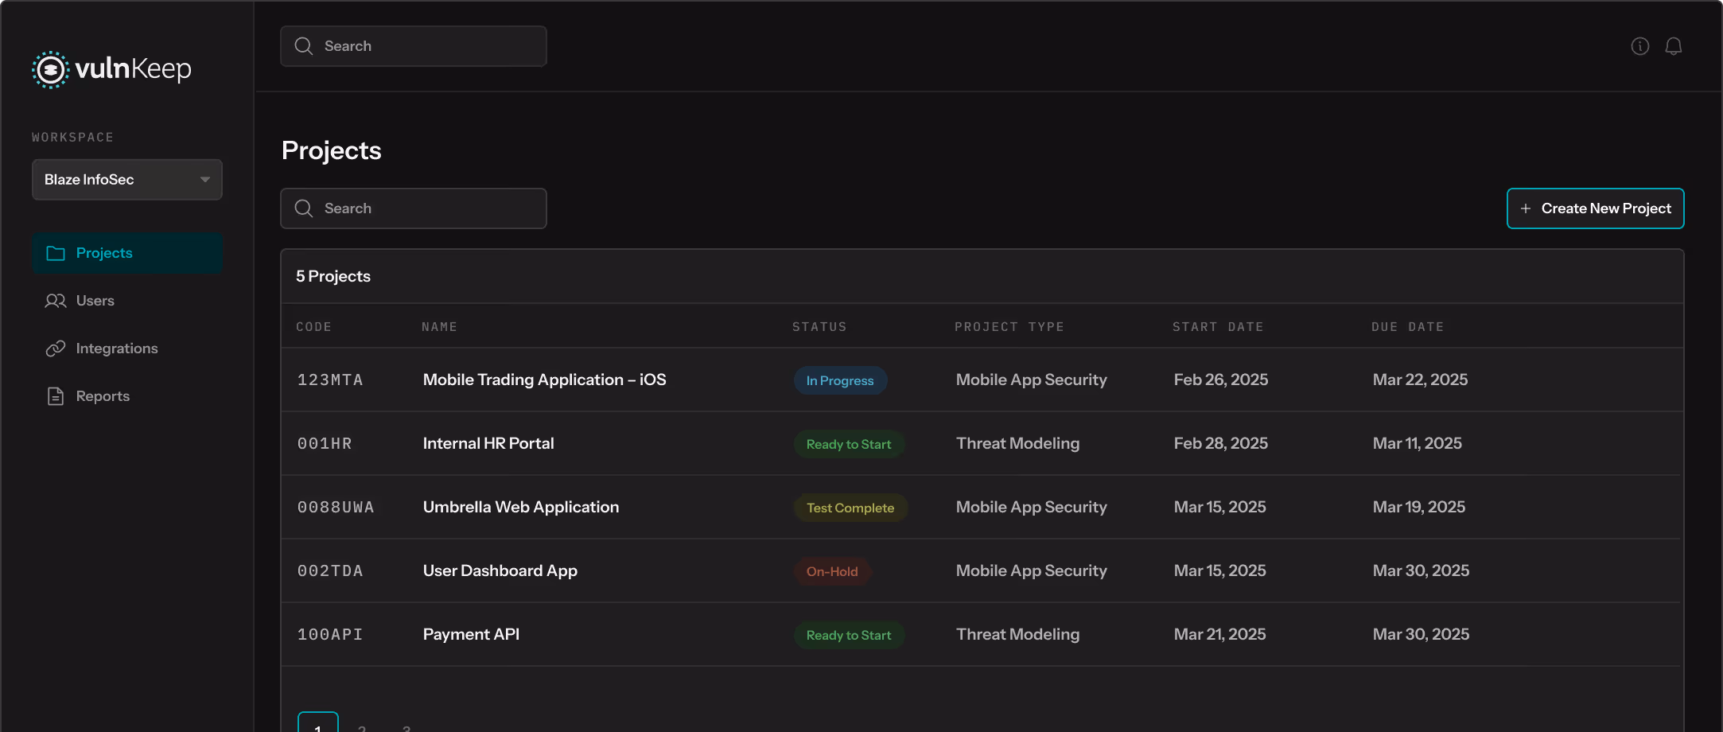Click the In Progress status badge

(x=840, y=380)
